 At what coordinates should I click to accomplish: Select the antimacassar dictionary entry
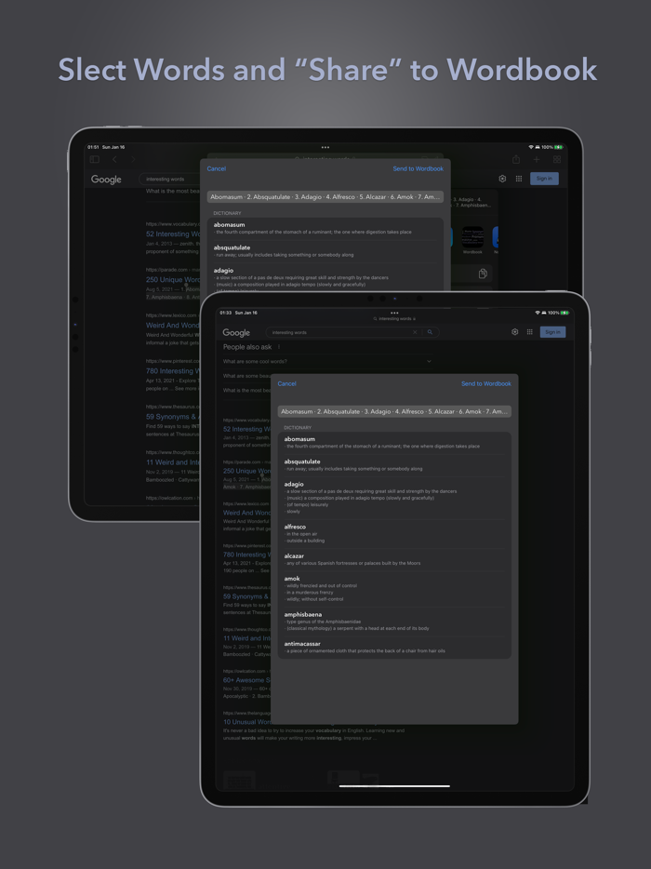click(x=394, y=648)
